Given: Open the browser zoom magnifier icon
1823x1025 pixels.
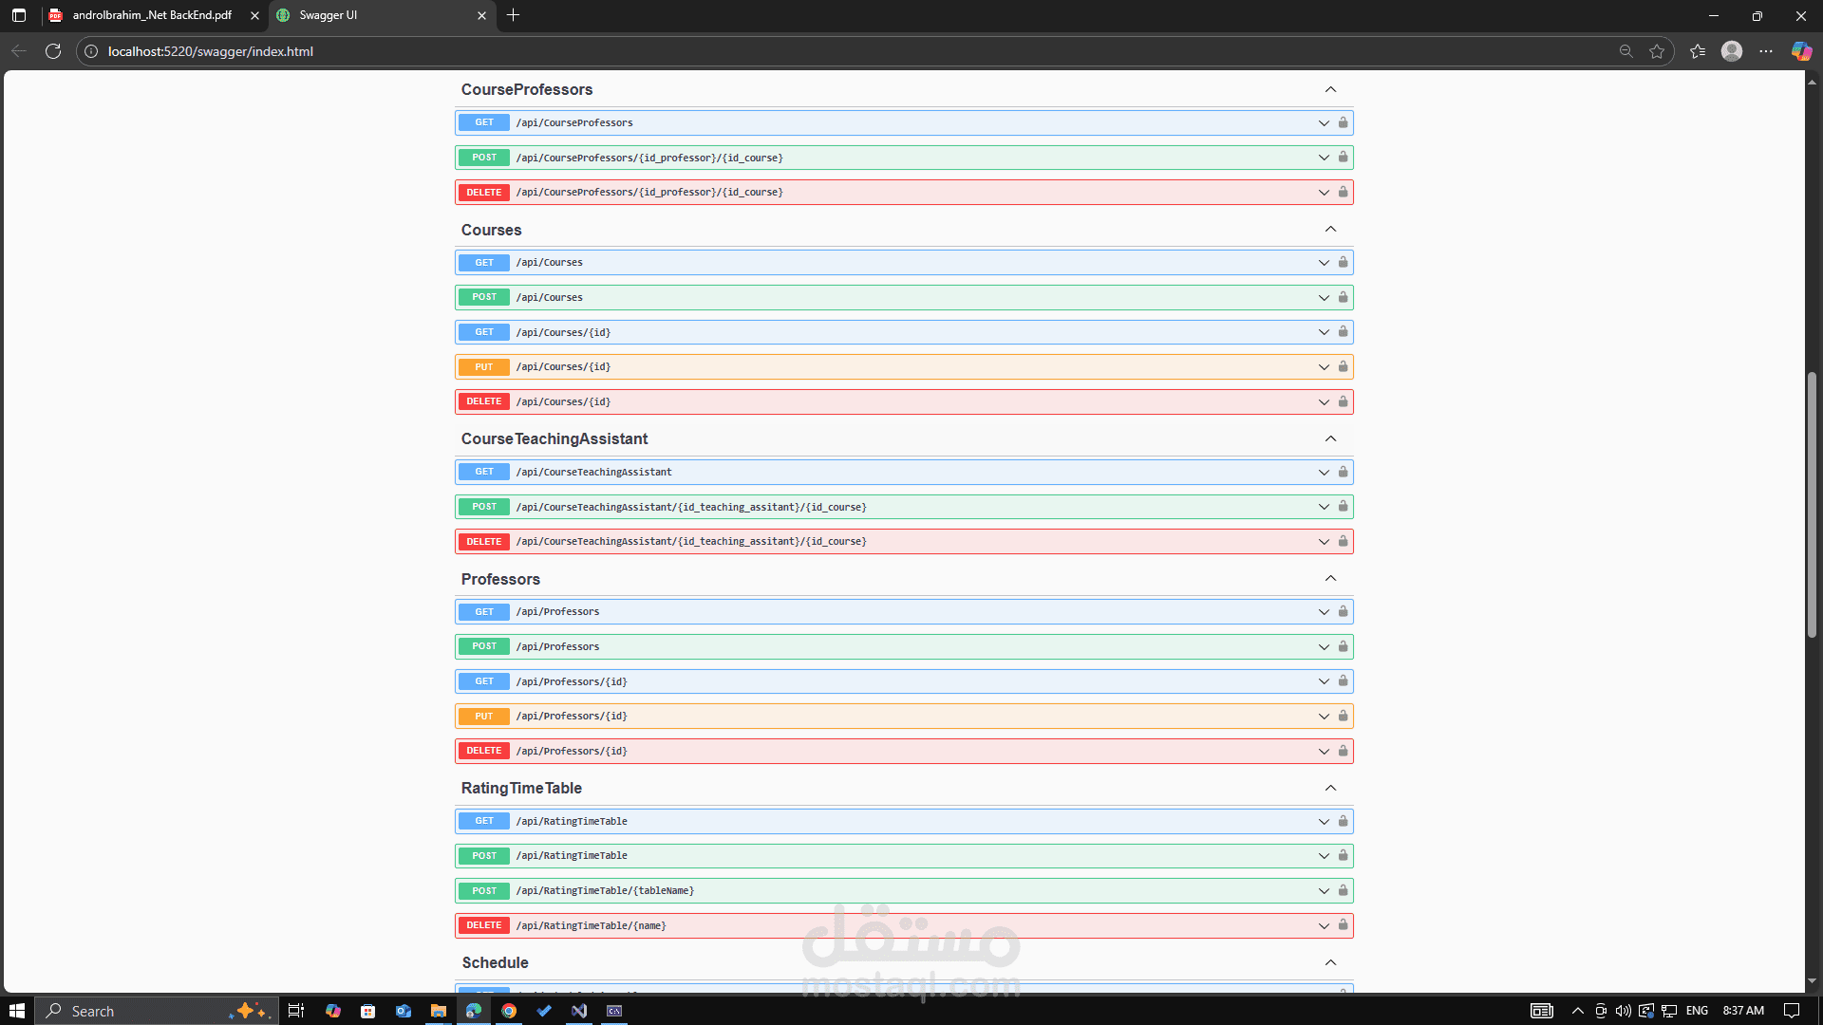Looking at the screenshot, I should (1626, 51).
